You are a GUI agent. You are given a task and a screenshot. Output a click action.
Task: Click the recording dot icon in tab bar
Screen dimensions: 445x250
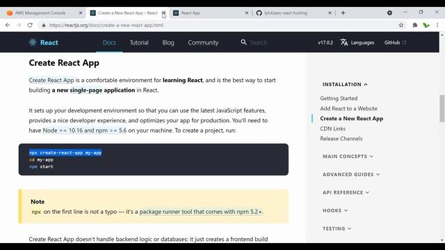(x=389, y=12)
